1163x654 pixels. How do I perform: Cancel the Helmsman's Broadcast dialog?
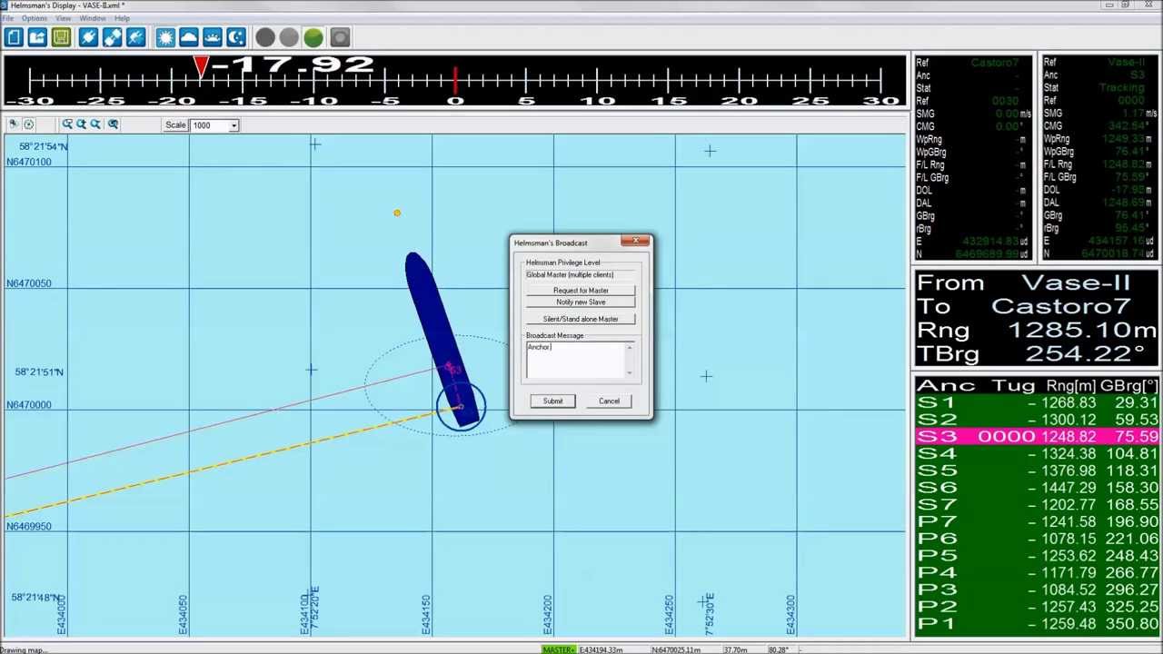(609, 401)
